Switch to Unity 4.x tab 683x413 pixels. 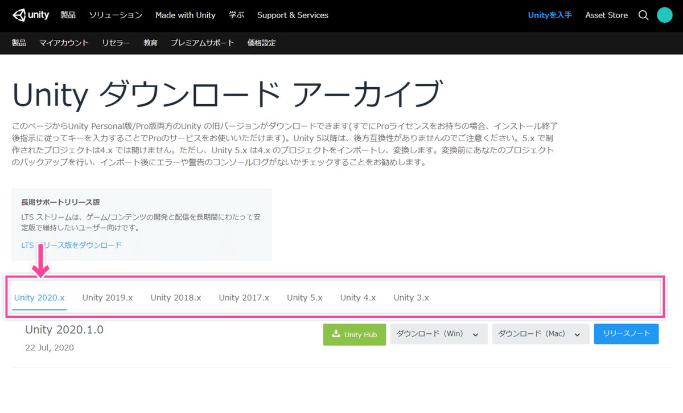click(x=358, y=297)
